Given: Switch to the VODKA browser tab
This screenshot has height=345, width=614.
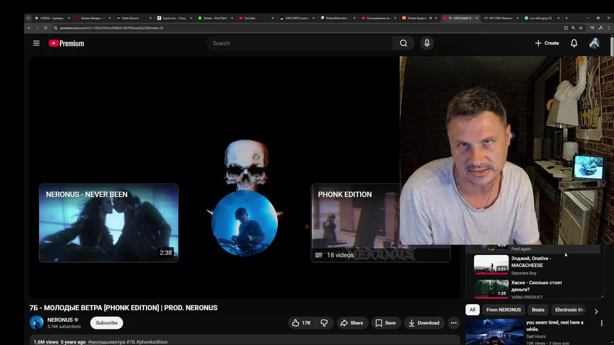Looking at the screenshot, I should pyautogui.click(x=52, y=18).
